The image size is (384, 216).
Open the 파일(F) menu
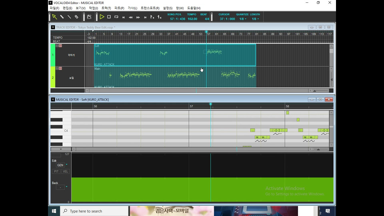(54, 8)
